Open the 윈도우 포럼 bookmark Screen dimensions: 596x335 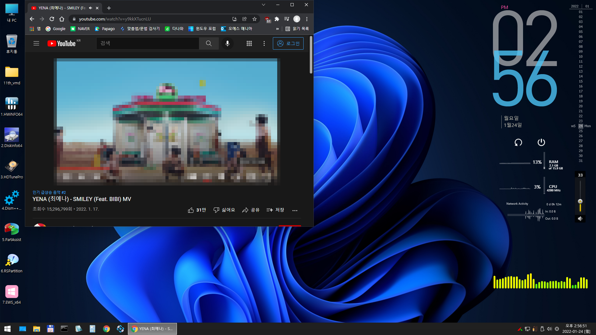pos(202,29)
